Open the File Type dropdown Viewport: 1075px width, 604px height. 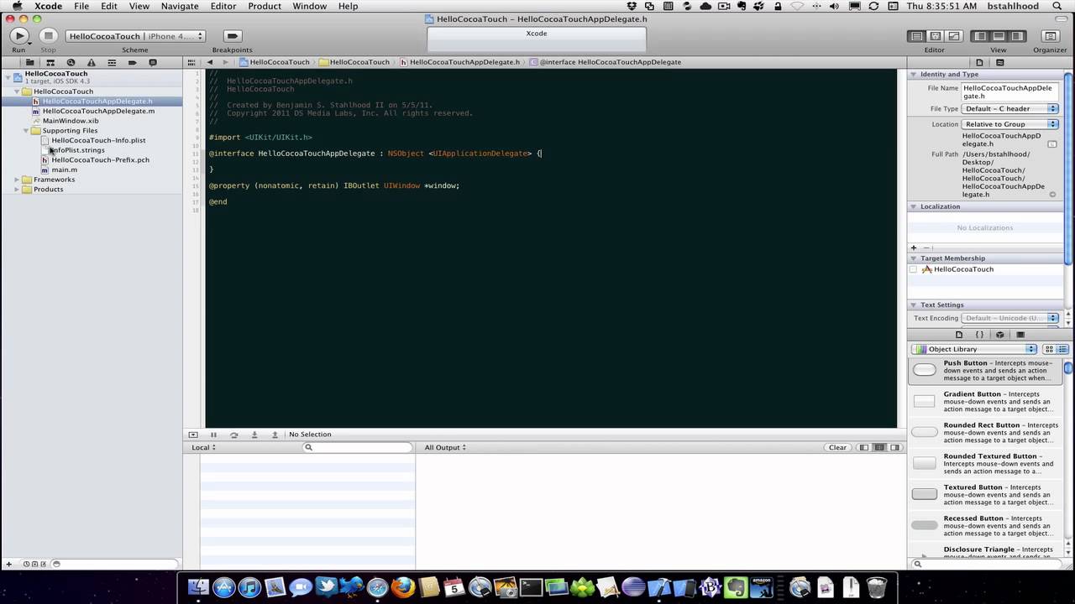[1010, 108]
